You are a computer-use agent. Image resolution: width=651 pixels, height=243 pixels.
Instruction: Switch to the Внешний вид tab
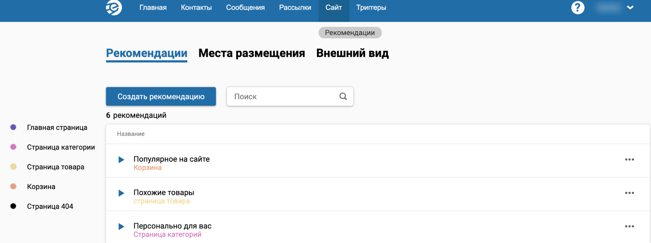(353, 53)
